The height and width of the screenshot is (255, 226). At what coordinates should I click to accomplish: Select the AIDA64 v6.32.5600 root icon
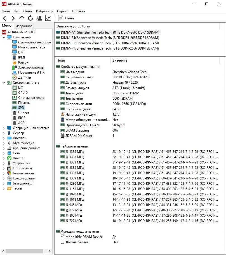tap(4, 32)
